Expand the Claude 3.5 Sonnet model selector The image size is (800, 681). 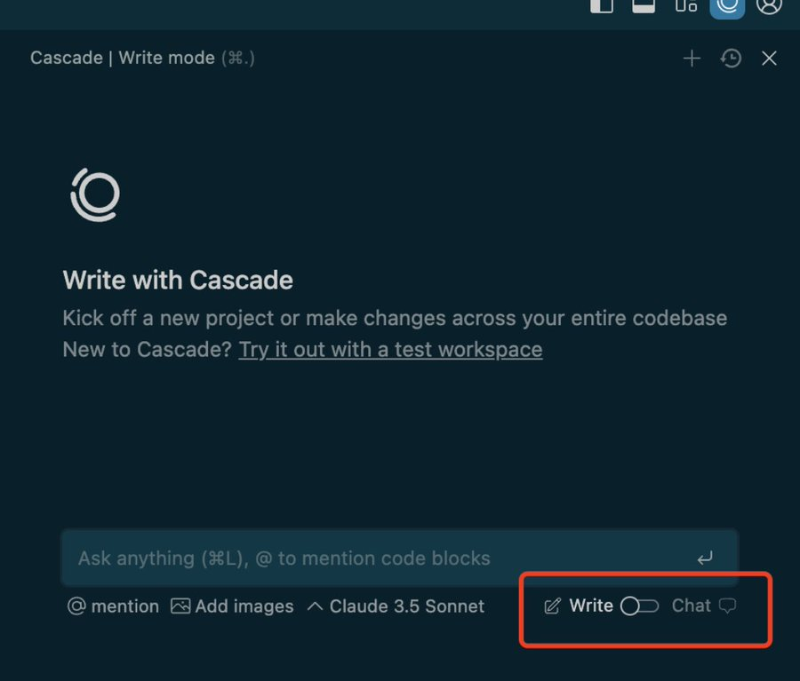(396, 606)
